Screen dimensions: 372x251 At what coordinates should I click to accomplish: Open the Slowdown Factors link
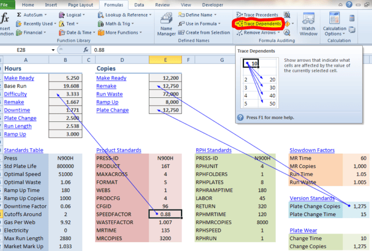click(312, 150)
